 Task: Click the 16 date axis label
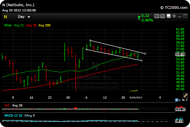coord(31,98)
